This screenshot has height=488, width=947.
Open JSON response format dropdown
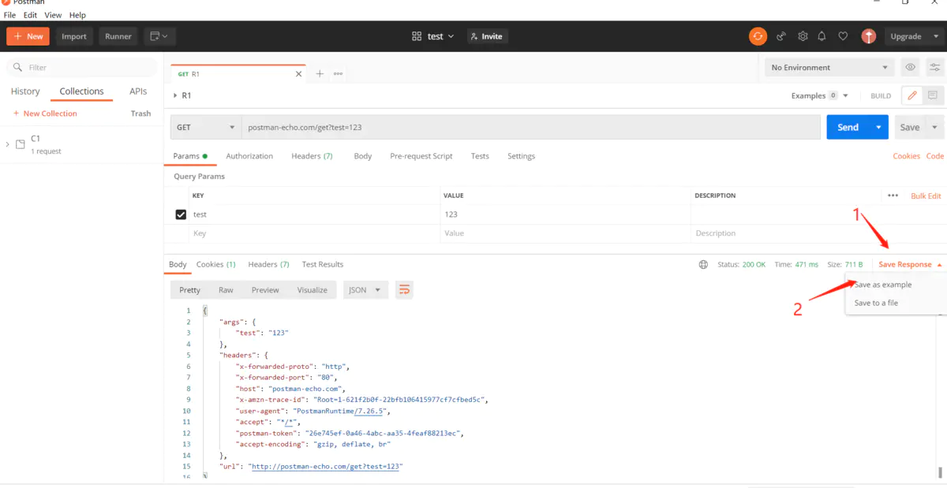point(365,290)
